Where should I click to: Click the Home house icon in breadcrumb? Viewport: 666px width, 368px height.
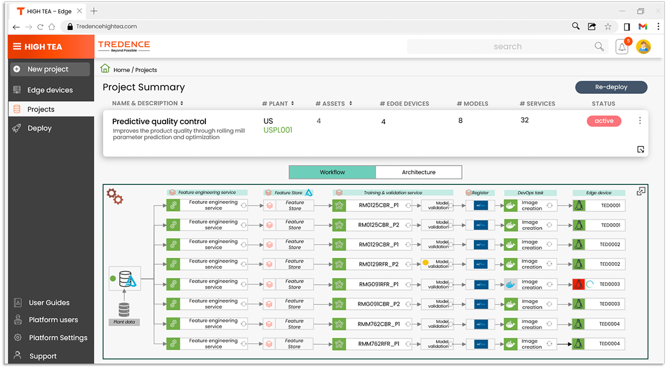105,69
